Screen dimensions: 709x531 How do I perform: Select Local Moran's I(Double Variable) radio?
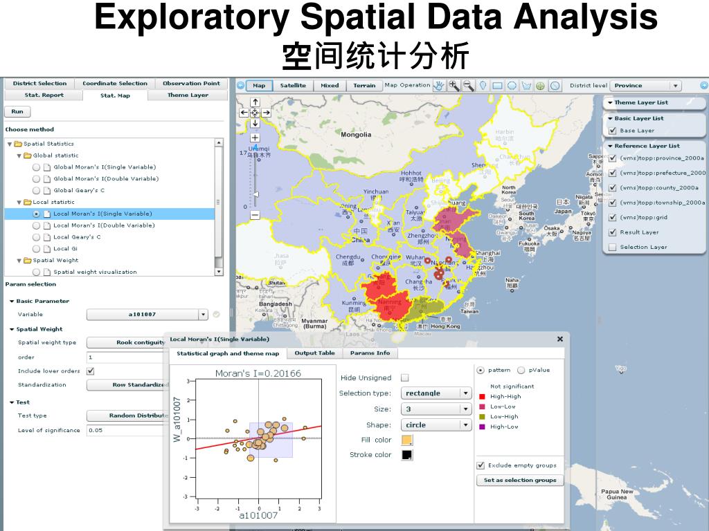36,225
